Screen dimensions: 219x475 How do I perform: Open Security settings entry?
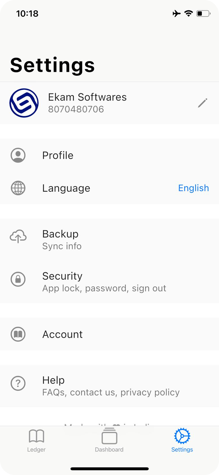pos(62,276)
